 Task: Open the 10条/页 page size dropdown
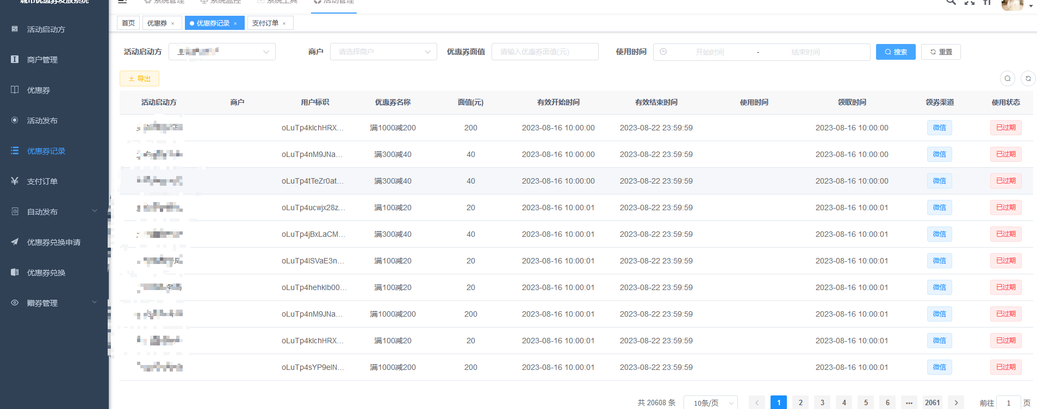(711, 402)
